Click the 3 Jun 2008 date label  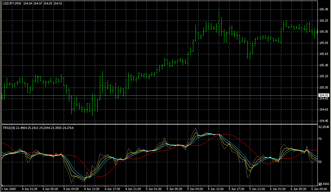(x=8, y=188)
